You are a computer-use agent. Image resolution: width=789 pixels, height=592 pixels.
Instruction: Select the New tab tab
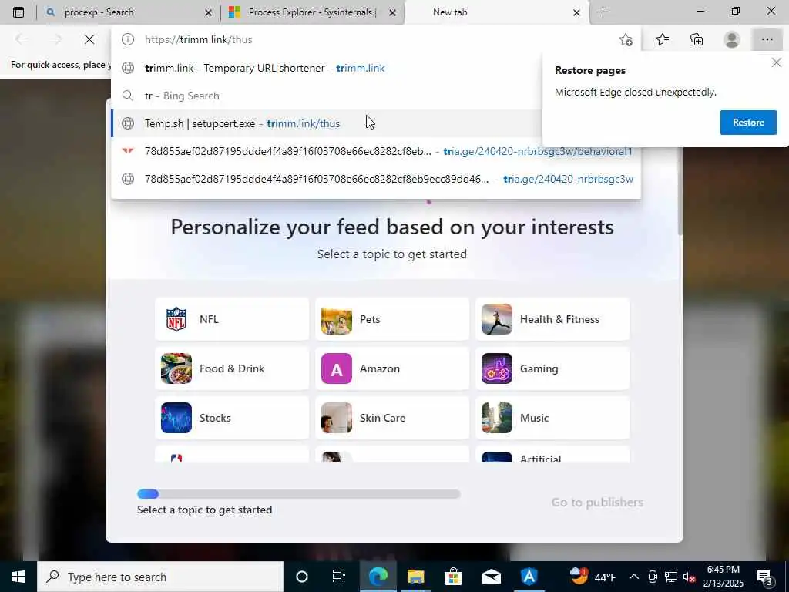pos(495,12)
